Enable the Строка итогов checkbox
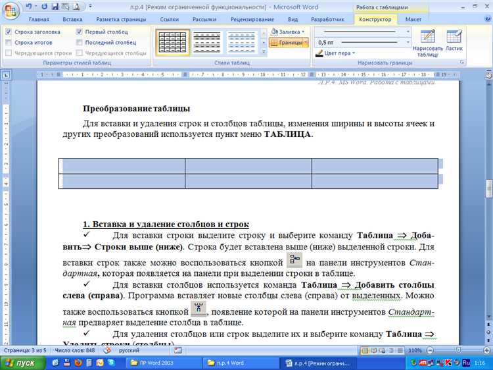This screenshot has height=370, width=493. click(x=8, y=42)
